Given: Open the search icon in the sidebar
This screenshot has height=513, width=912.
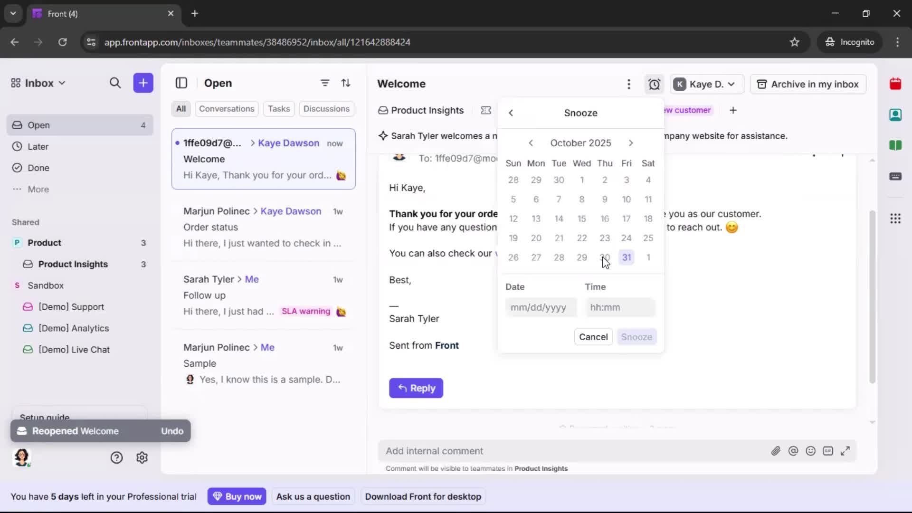Looking at the screenshot, I should coord(115,83).
